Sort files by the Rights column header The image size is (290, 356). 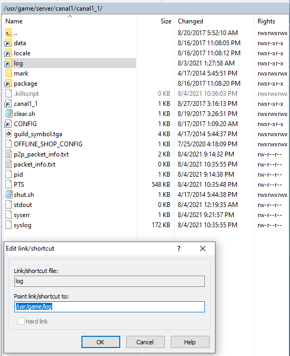[266, 21]
